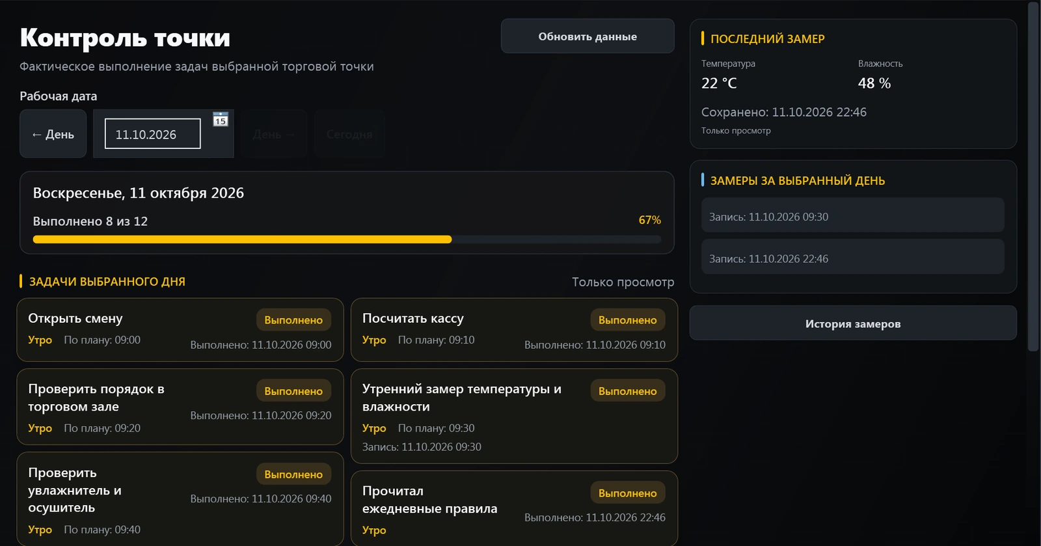The height and width of the screenshot is (546, 1041).
Task: Go to previous day with ← День
Action: pyautogui.click(x=53, y=134)
